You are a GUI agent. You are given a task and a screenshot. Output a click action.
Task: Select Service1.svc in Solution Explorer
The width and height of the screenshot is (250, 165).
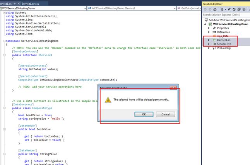(x=224, y=44)
